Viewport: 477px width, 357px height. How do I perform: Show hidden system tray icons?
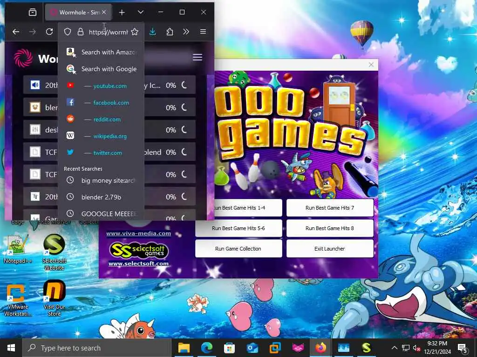tap(394, 348)
